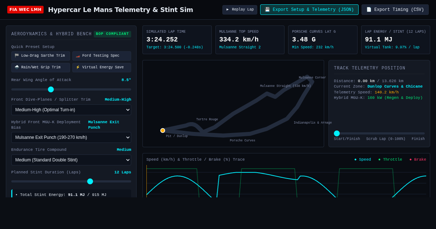Click the Tertre Rouge label on track map
The image size is (436, 229).
[x=207, y=120]
